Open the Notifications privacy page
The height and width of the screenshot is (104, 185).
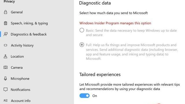point(21,90)
